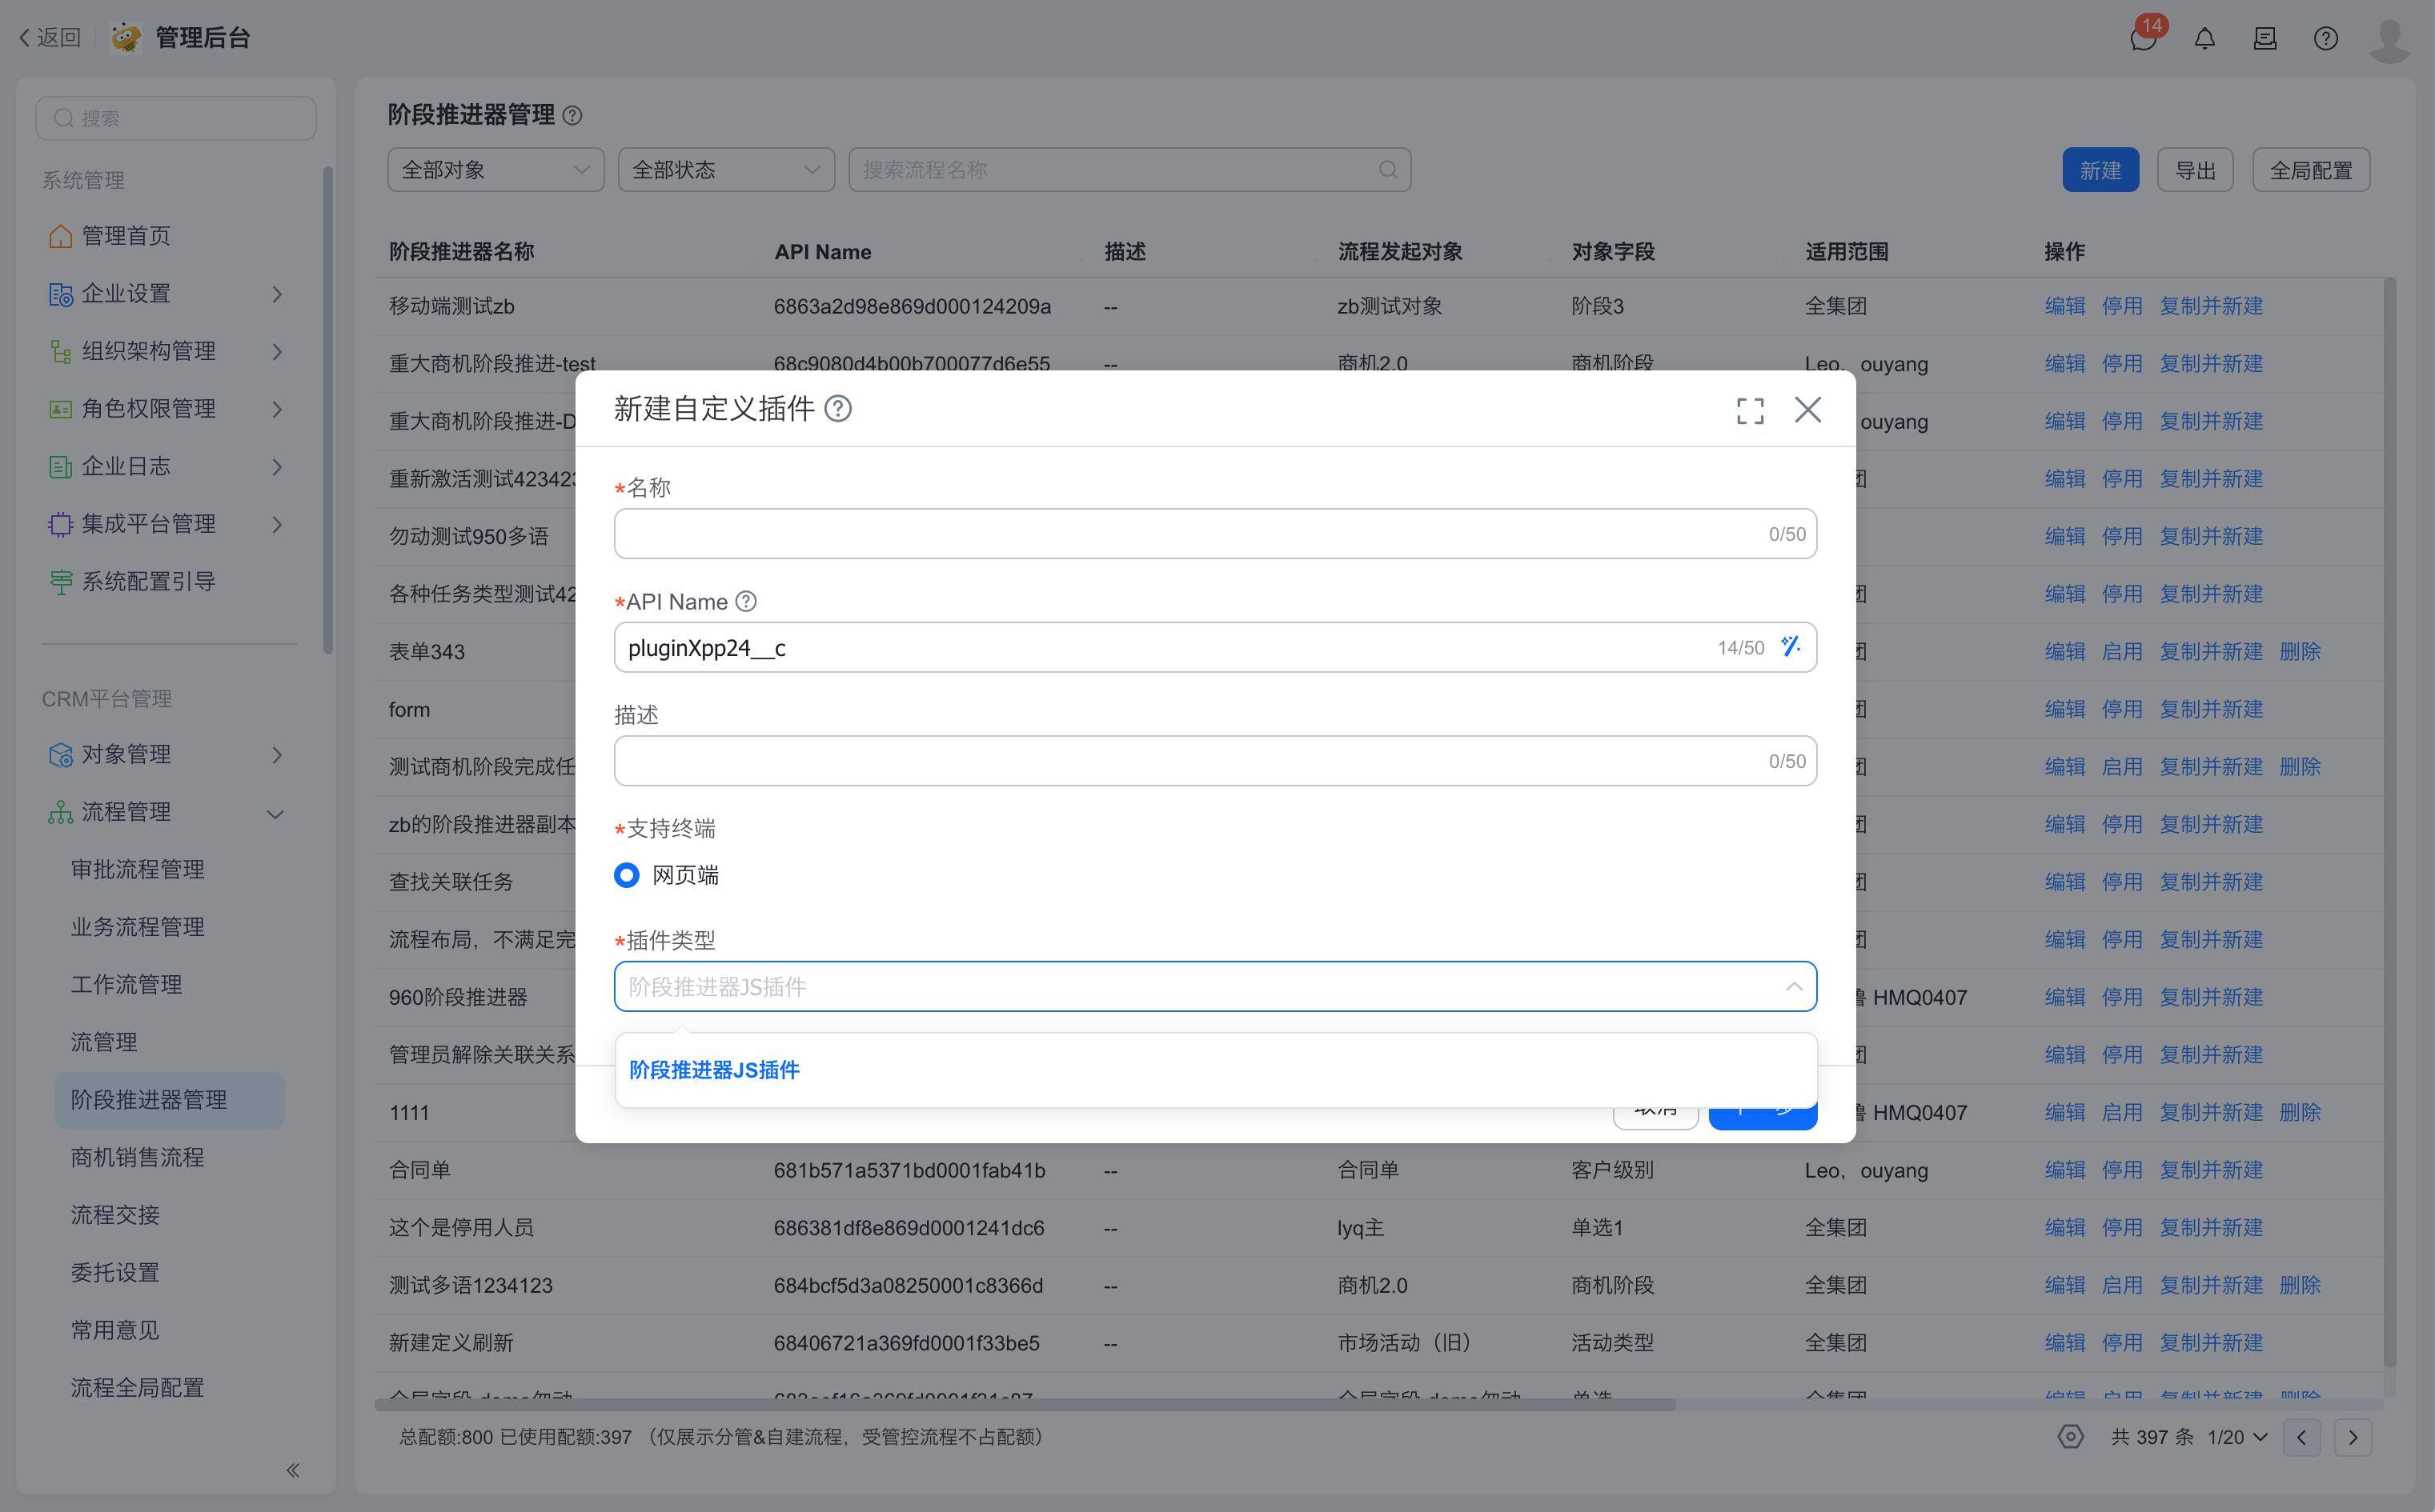Open the notification bell
The height and width of the screenshot is (1512, 2435).
[2204, 39]
